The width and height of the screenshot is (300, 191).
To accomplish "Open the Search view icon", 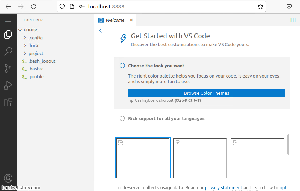I will [x=8, y=52].
